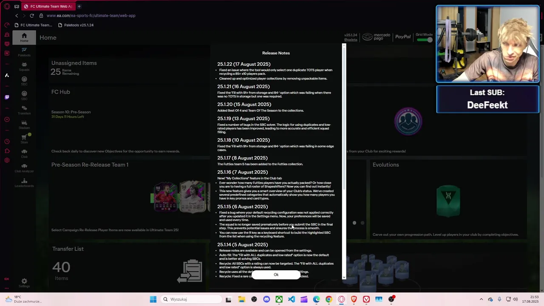The width and height of the screenshot is (544, 306).
Task: Show hidden system tray icons chevron
Action: coord(481,299)
